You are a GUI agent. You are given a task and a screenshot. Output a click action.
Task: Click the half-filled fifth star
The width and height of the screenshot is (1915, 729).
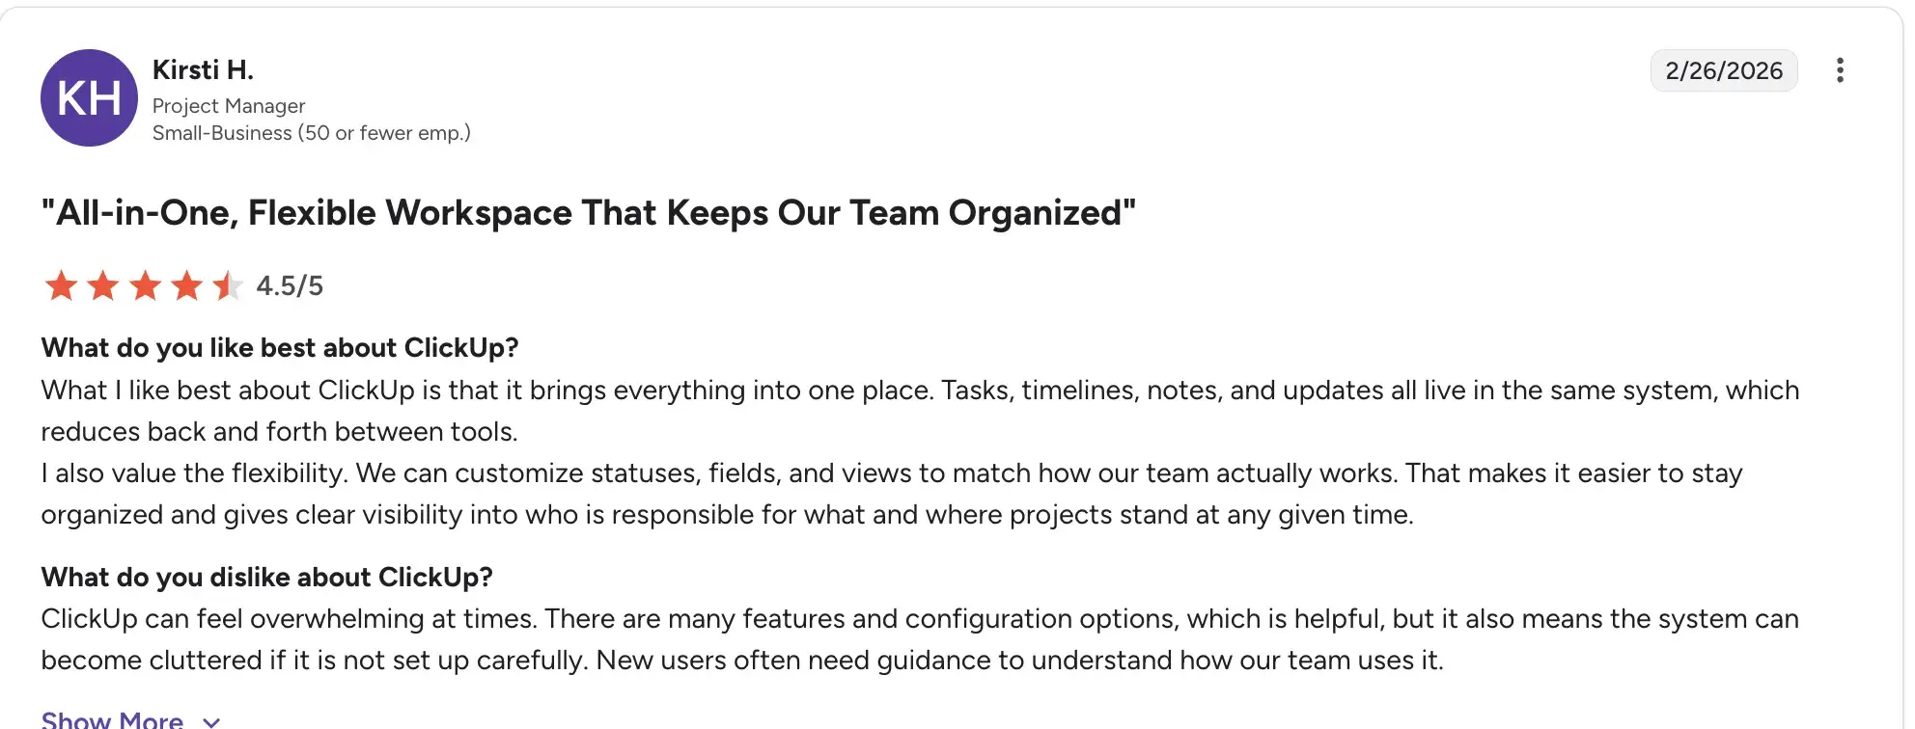(x=226, y=285)
